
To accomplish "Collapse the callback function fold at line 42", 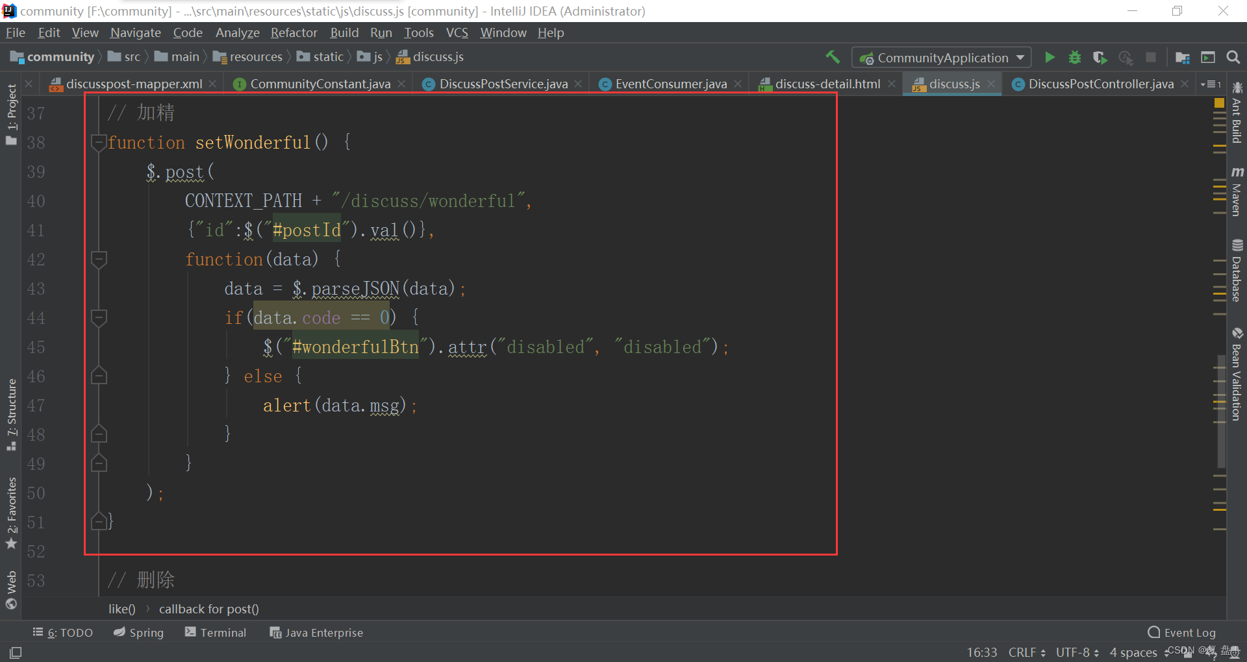I will tap(99, 259).
